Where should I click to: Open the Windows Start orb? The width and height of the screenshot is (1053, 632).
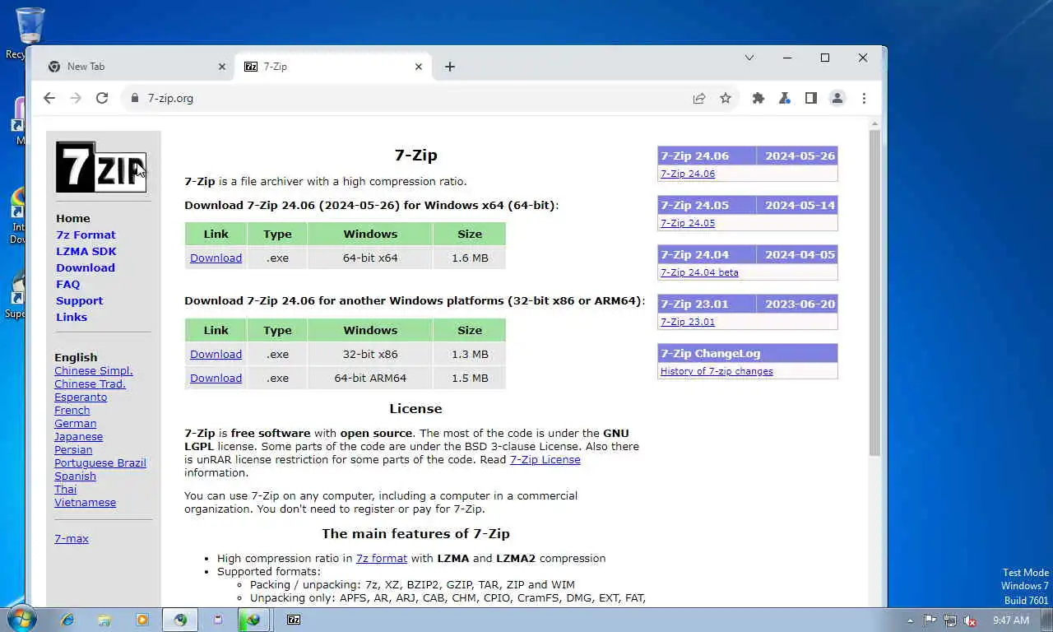pyautogui.click(x=21, y=619)
